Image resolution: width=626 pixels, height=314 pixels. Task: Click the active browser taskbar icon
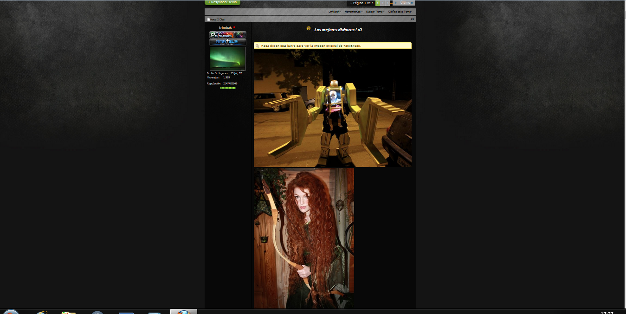pyautogui.click(x=184, y=312)
